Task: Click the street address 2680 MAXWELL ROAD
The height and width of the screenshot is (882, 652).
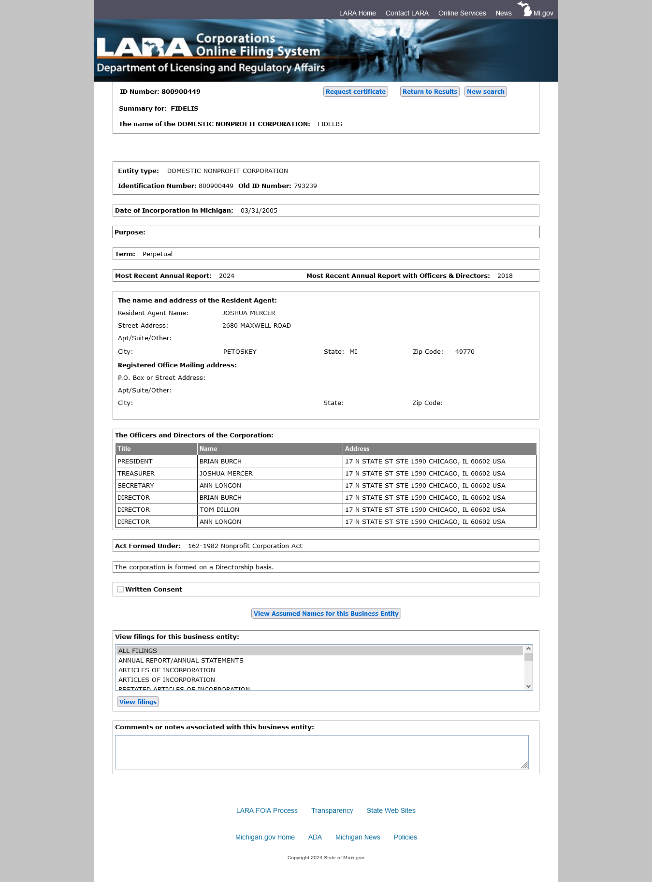Action: point(257,325)
